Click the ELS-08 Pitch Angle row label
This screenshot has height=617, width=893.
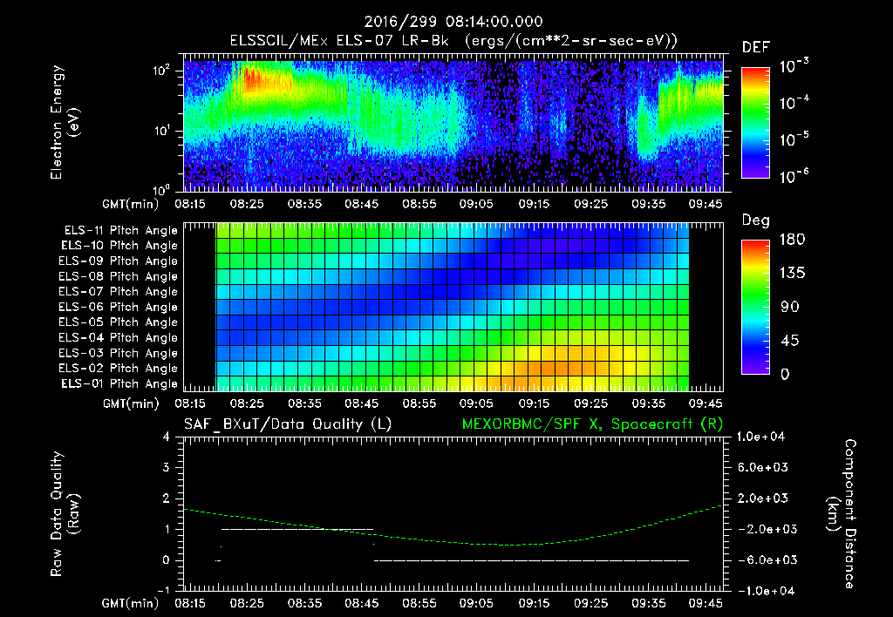click(x=118, y=276)
